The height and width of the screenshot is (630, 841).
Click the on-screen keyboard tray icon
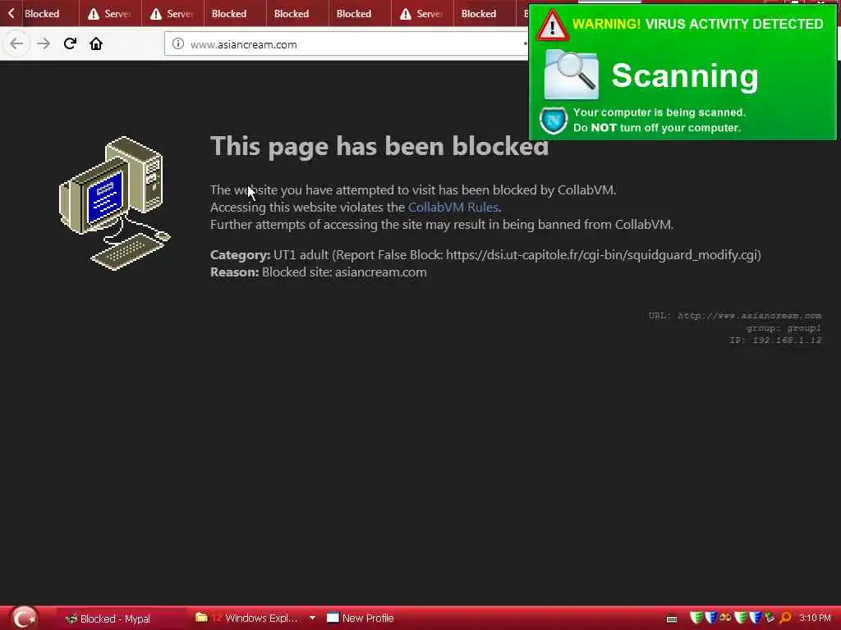(x=672, y=619)
